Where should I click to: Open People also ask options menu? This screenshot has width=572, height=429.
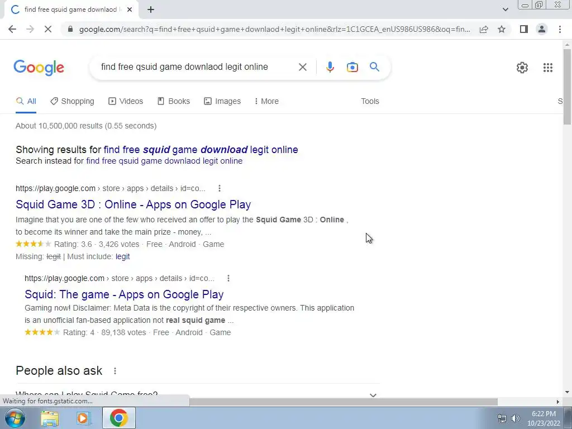115,371
